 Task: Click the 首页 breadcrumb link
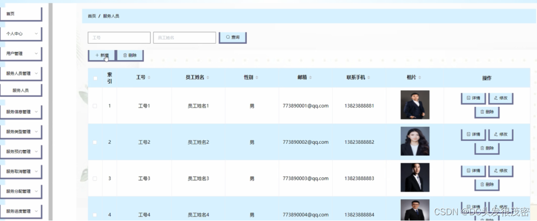[92, 16]
